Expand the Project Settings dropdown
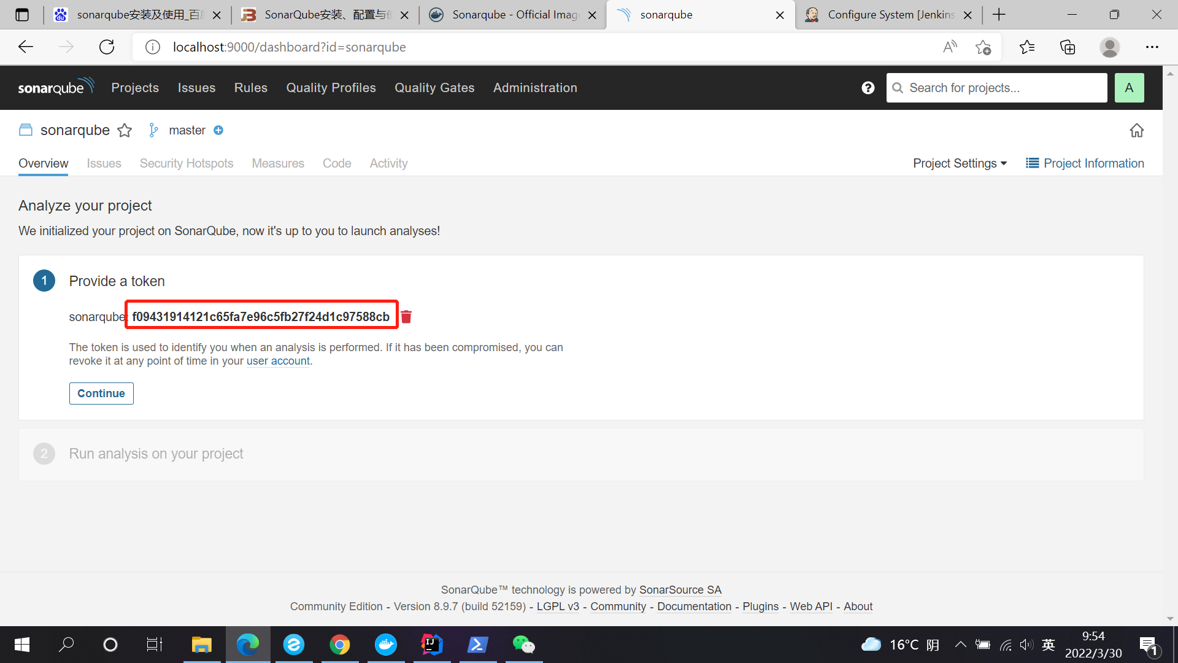Viewport: 1178px width, 663px height. coord(960,163)
